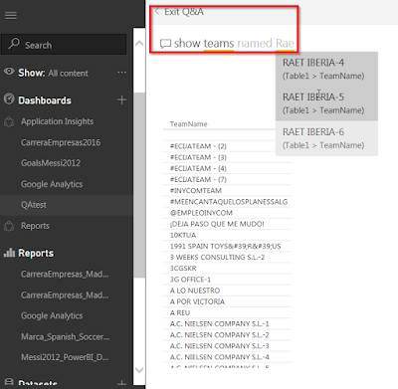
Task: Open the Reports dashboard item
Action: coord(35,226)
